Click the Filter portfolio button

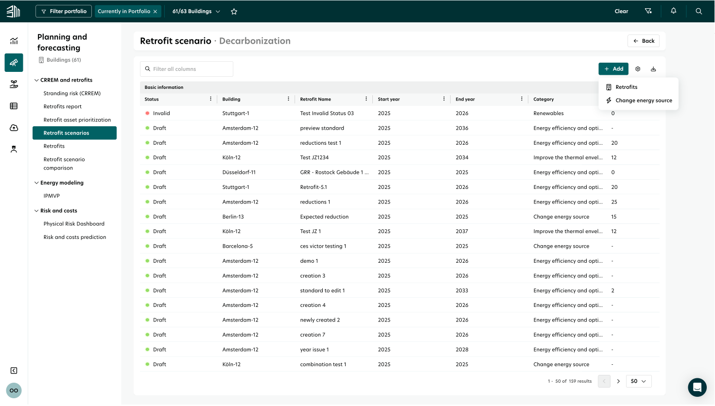click(x=64, y=11)
